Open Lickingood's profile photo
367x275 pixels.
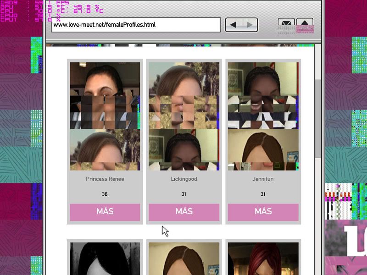tap(184, 116)
